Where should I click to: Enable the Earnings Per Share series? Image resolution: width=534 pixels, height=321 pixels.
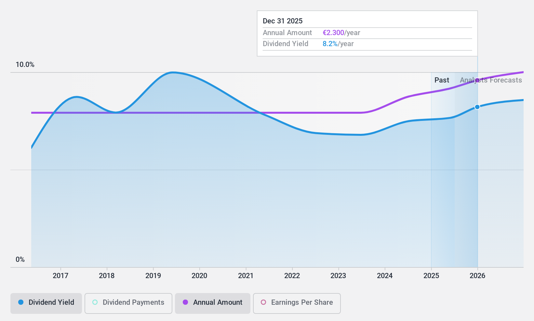click(x=297, y=303)
